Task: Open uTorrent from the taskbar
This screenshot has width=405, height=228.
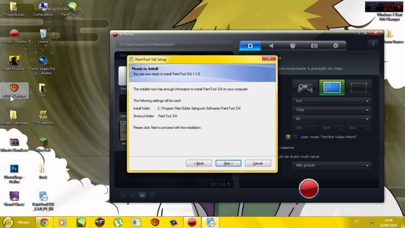Action: pyautogui.click(x=118, y=222)
